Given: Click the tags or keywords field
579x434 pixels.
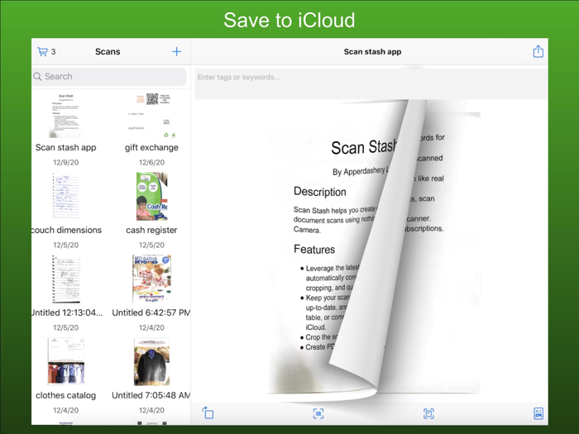Looking at the screenshot, I should point(371,83).
